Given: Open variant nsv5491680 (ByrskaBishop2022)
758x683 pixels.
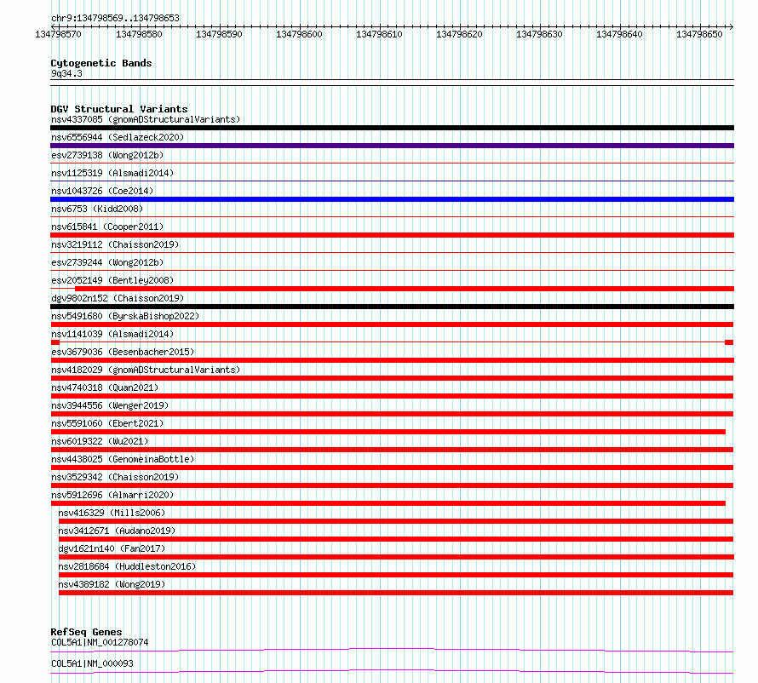Looking at the screenshot, I should (x=125, y=316).
